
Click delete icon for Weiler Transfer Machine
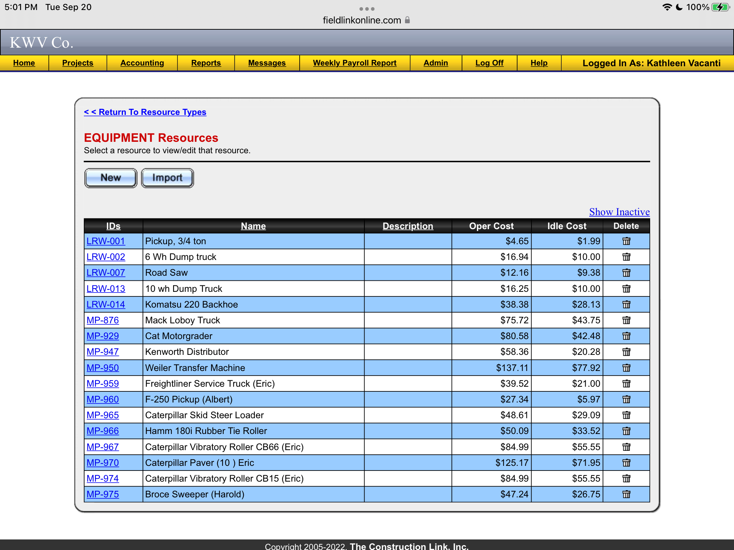click(626, 367)
